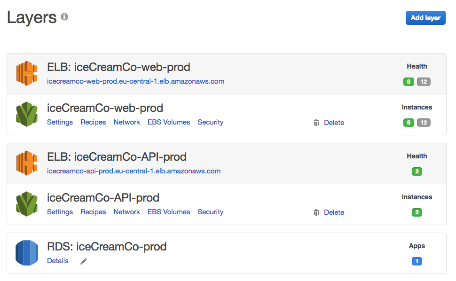Click the ELB icon for iceCreamCo-API-prod
This screenshot has width=456, height=281.
point(27,163)
